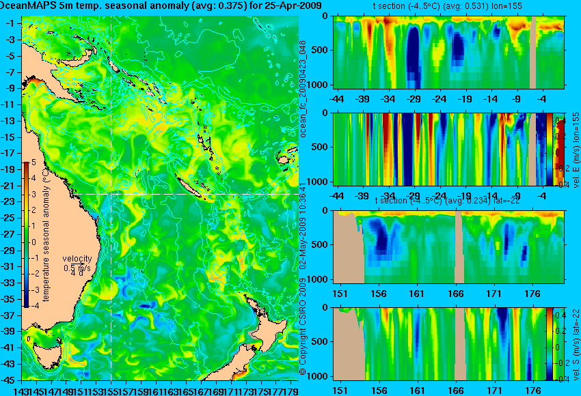Click the '02-May-2009 10:36:41' timestamp
This screenshot has width=581, height=396.
[x=303, y=225]
